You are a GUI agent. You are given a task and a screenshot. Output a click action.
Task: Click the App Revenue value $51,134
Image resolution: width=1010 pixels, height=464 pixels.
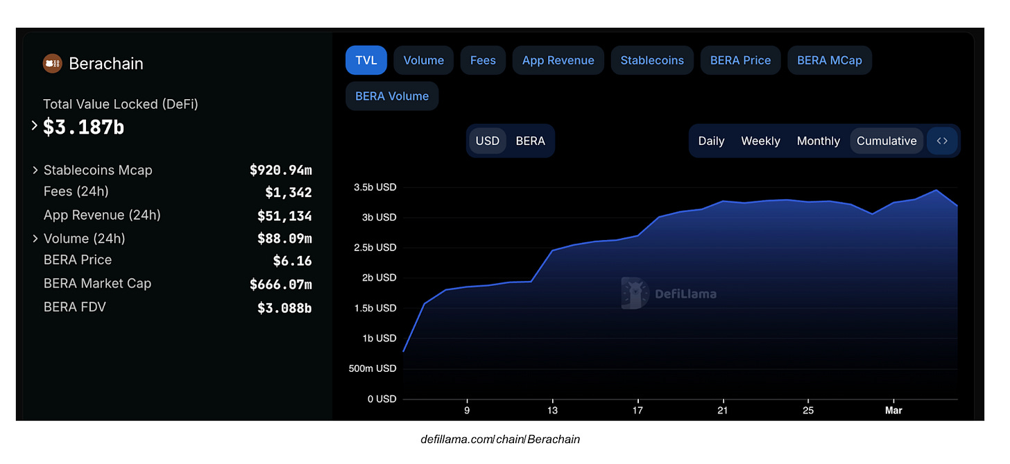point(284,216)
